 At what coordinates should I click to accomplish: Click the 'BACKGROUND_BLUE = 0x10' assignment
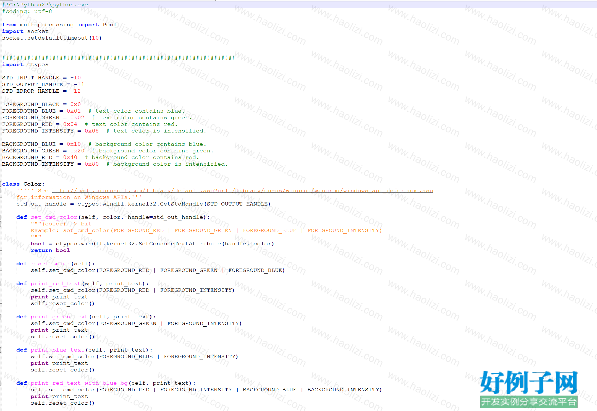[41, 144]
